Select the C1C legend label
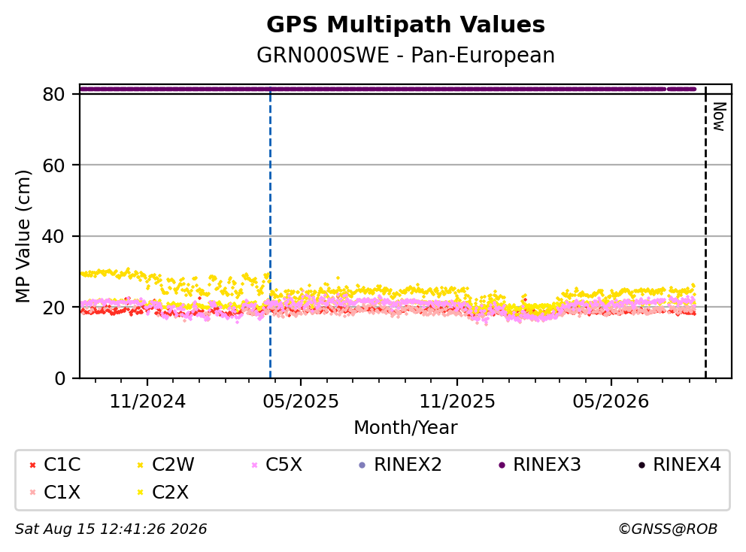Image resolution: width=746 pixels, height=552 pixels. (62, 465)
